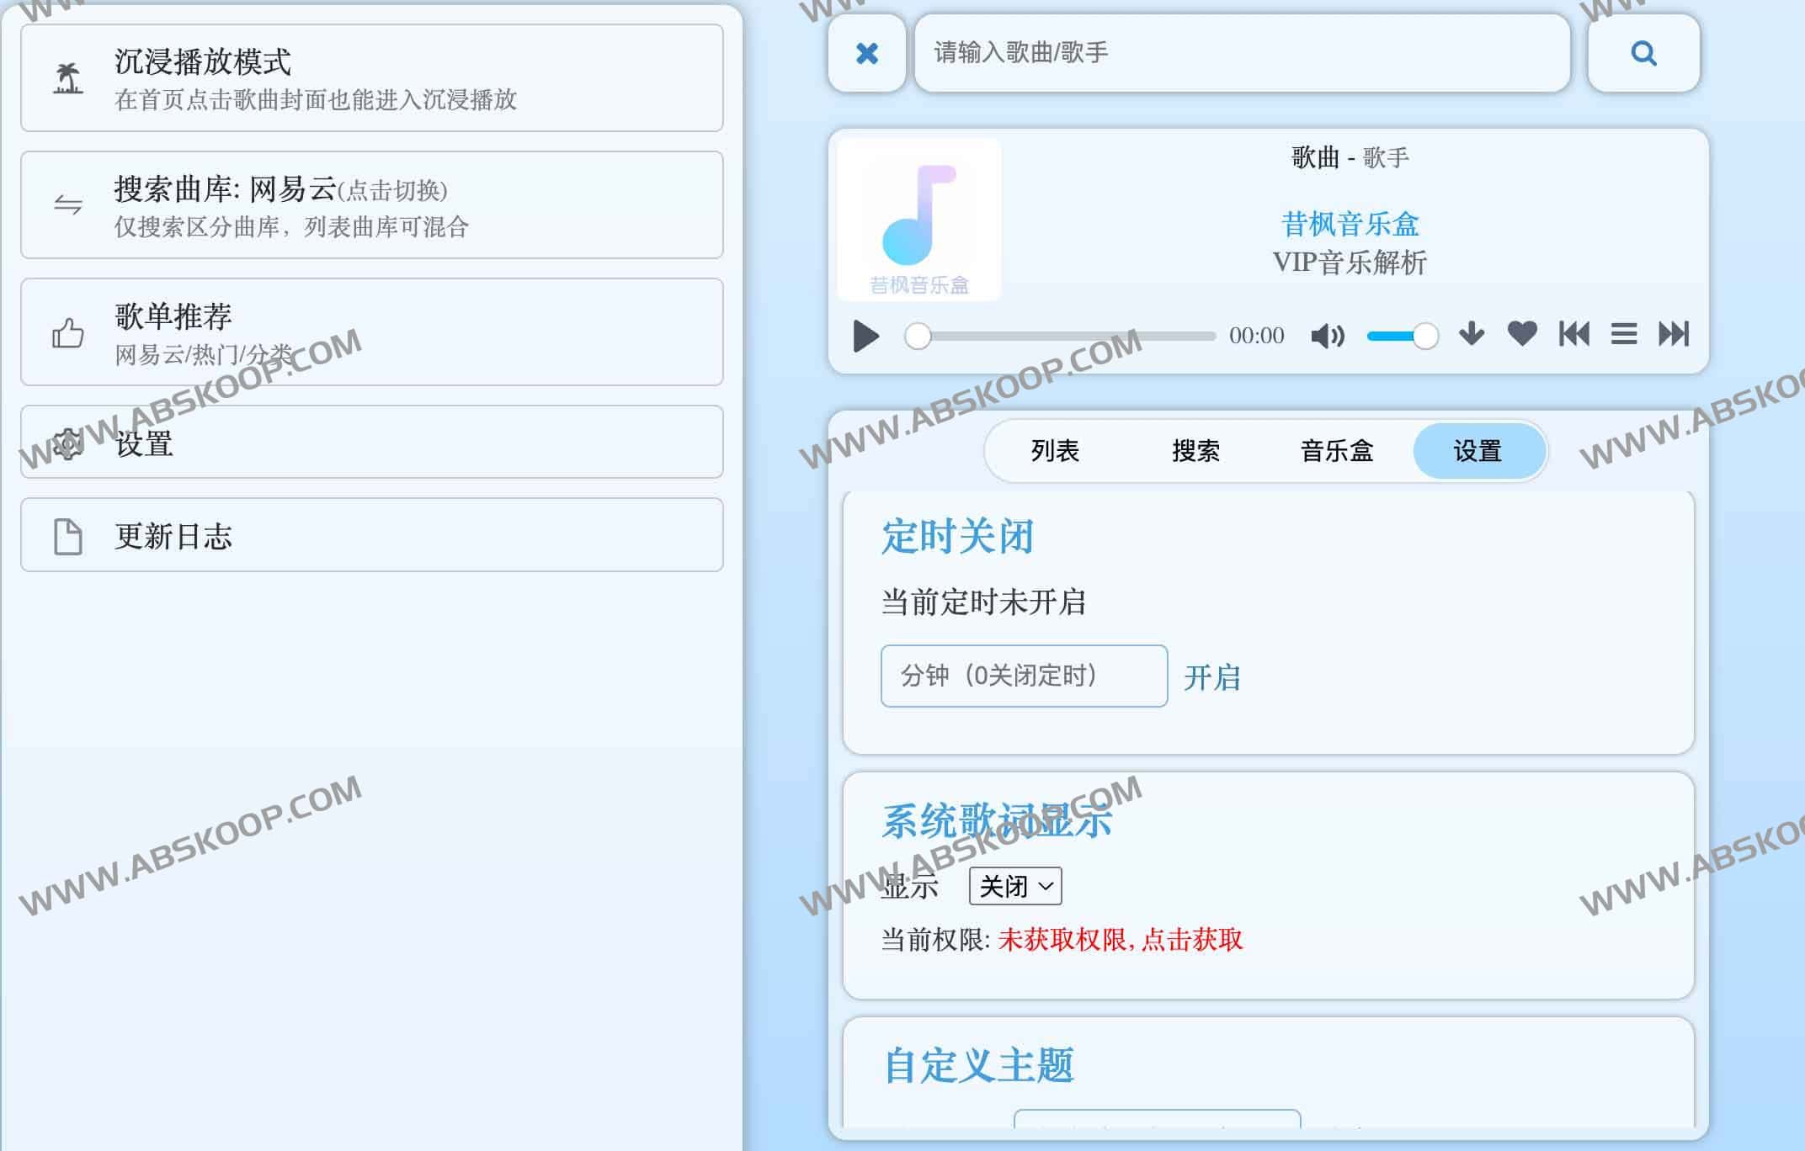Select the 搜索 tab
1805x1151 pixels.
pyautogui.click(x=1195, y=451)
